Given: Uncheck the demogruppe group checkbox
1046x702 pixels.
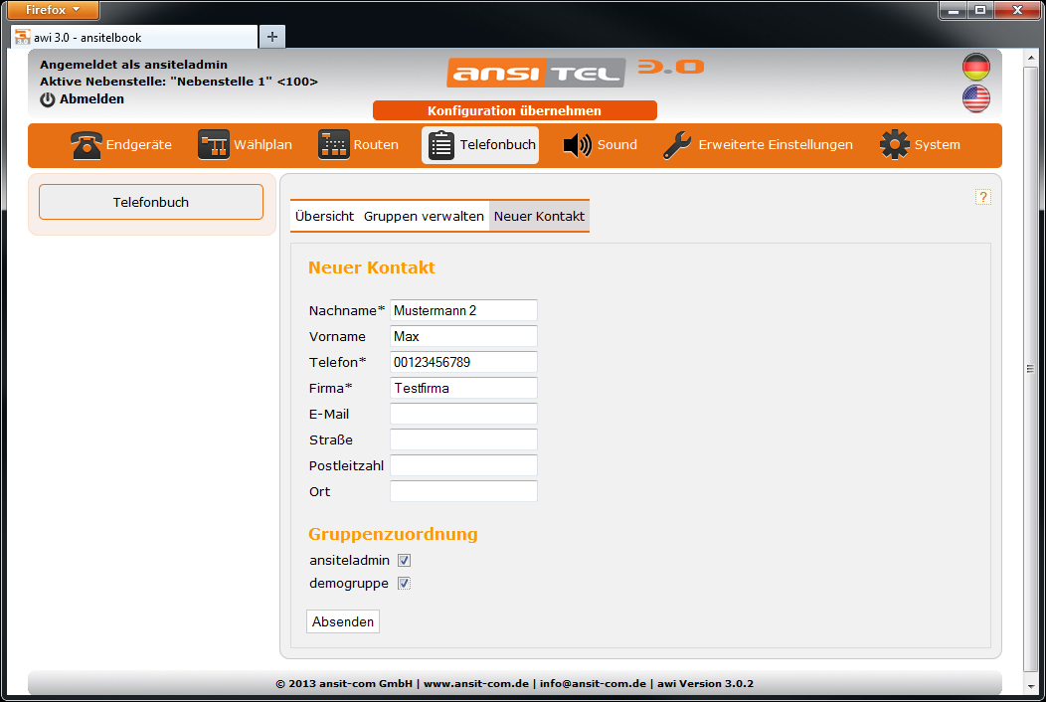Looking at the screenshot, I should tap(404, 584).
